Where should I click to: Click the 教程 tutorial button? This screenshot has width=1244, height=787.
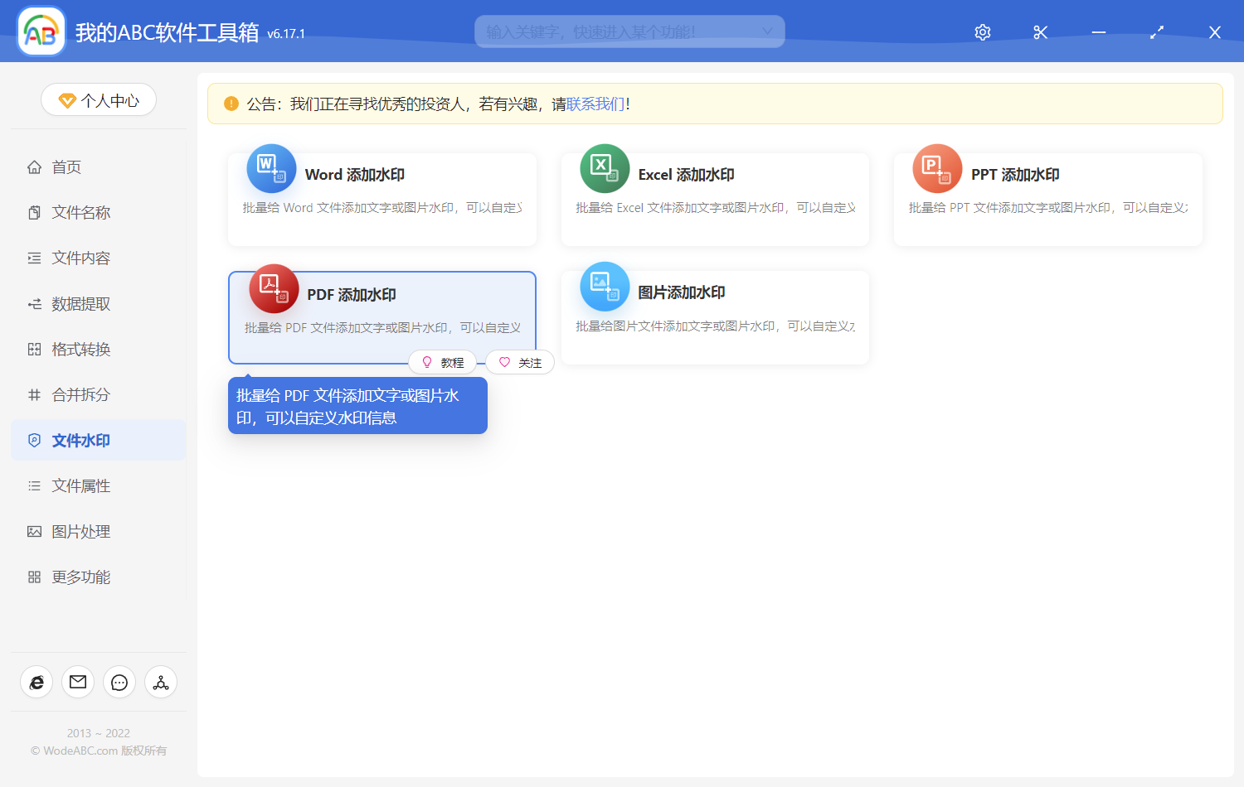(x=443, y=362)
